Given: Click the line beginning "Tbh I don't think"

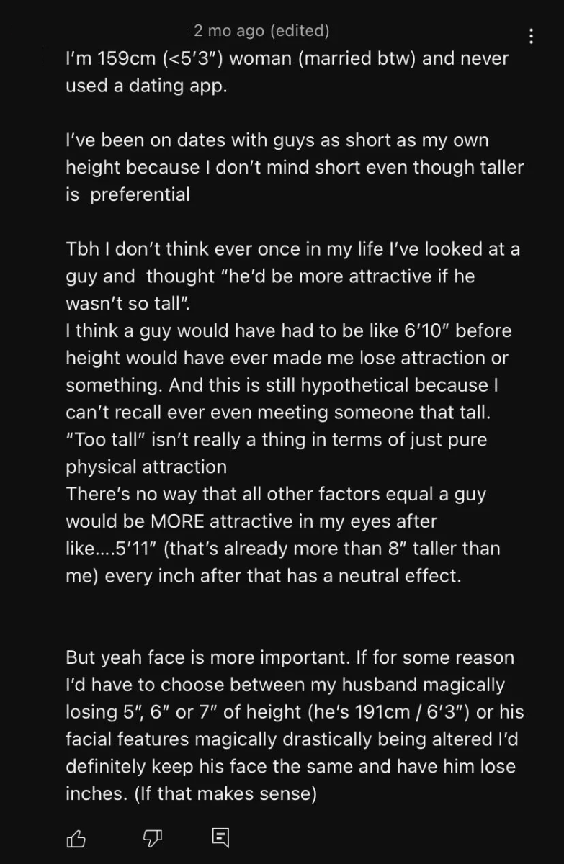Looking at the screenshot, I should click(293, 249).
